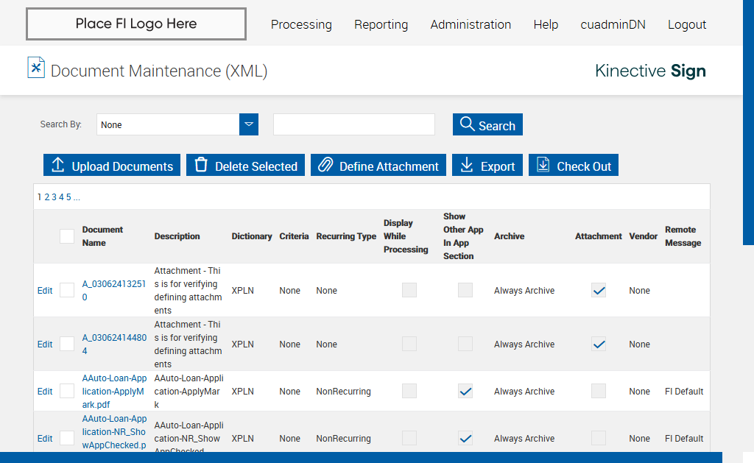Image resolution: width=754 pixels, height=463 pixels.
Task: Click the Define Attachment paperclip icon
Action: pos(325,166)
